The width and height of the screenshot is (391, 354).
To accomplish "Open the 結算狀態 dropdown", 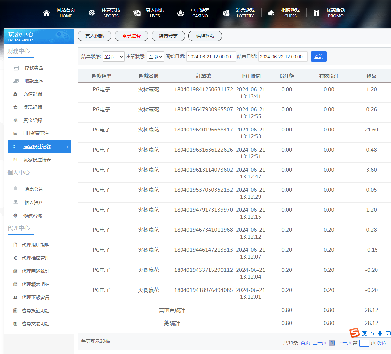I will tap(113, 57).
